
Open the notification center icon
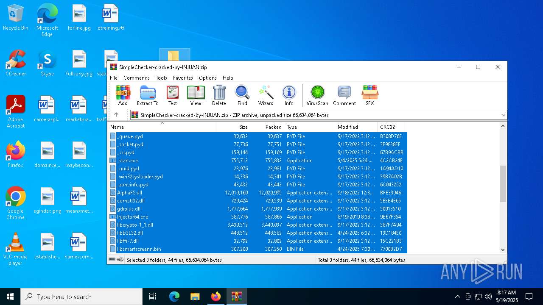click(x=529, y=297)
